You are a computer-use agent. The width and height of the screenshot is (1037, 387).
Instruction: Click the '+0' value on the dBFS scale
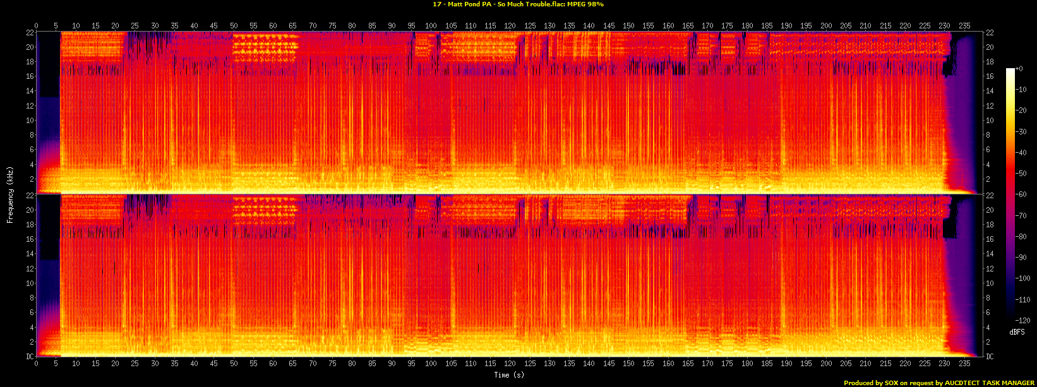1019,69
